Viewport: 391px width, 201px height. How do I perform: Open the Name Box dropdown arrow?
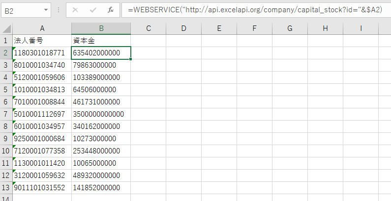coord(46,10)
